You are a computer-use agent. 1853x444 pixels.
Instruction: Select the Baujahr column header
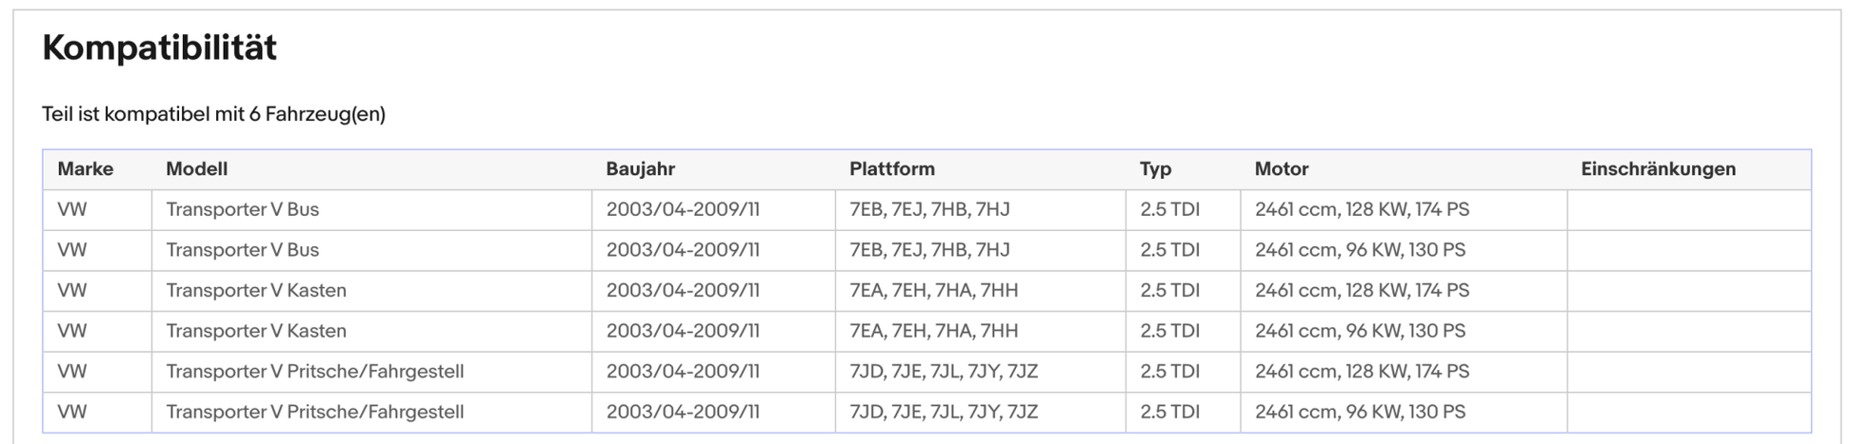(x=640, y=169)
